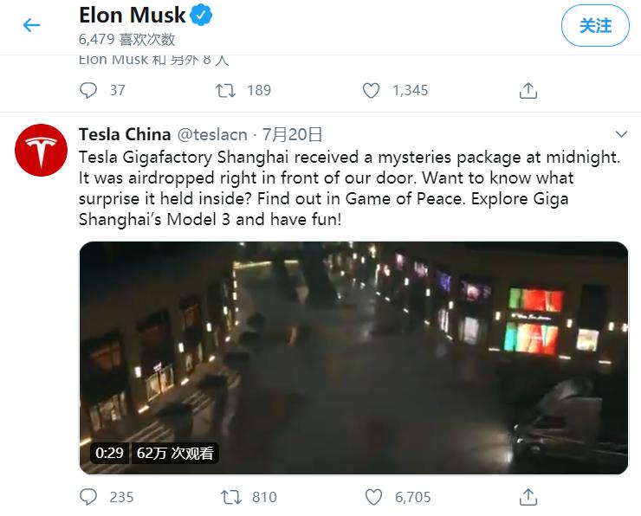Share the upper tweet
This screenshot has height=516, width=641.
pos(528,89)
